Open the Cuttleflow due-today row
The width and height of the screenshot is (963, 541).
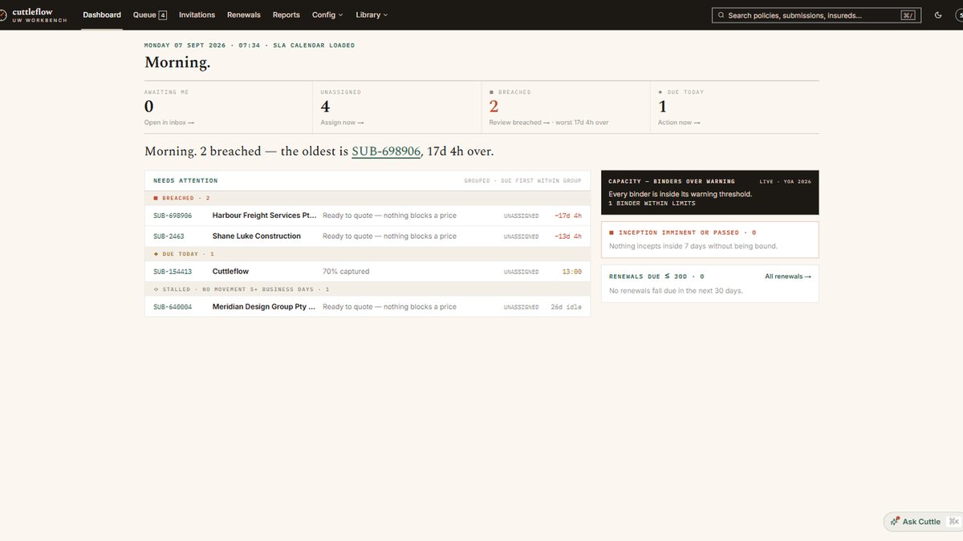click(x=368, y=272)
